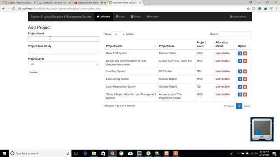Edit the Loan saving system project
This screenshot has height=157, width=280.
tap(240, 79)
